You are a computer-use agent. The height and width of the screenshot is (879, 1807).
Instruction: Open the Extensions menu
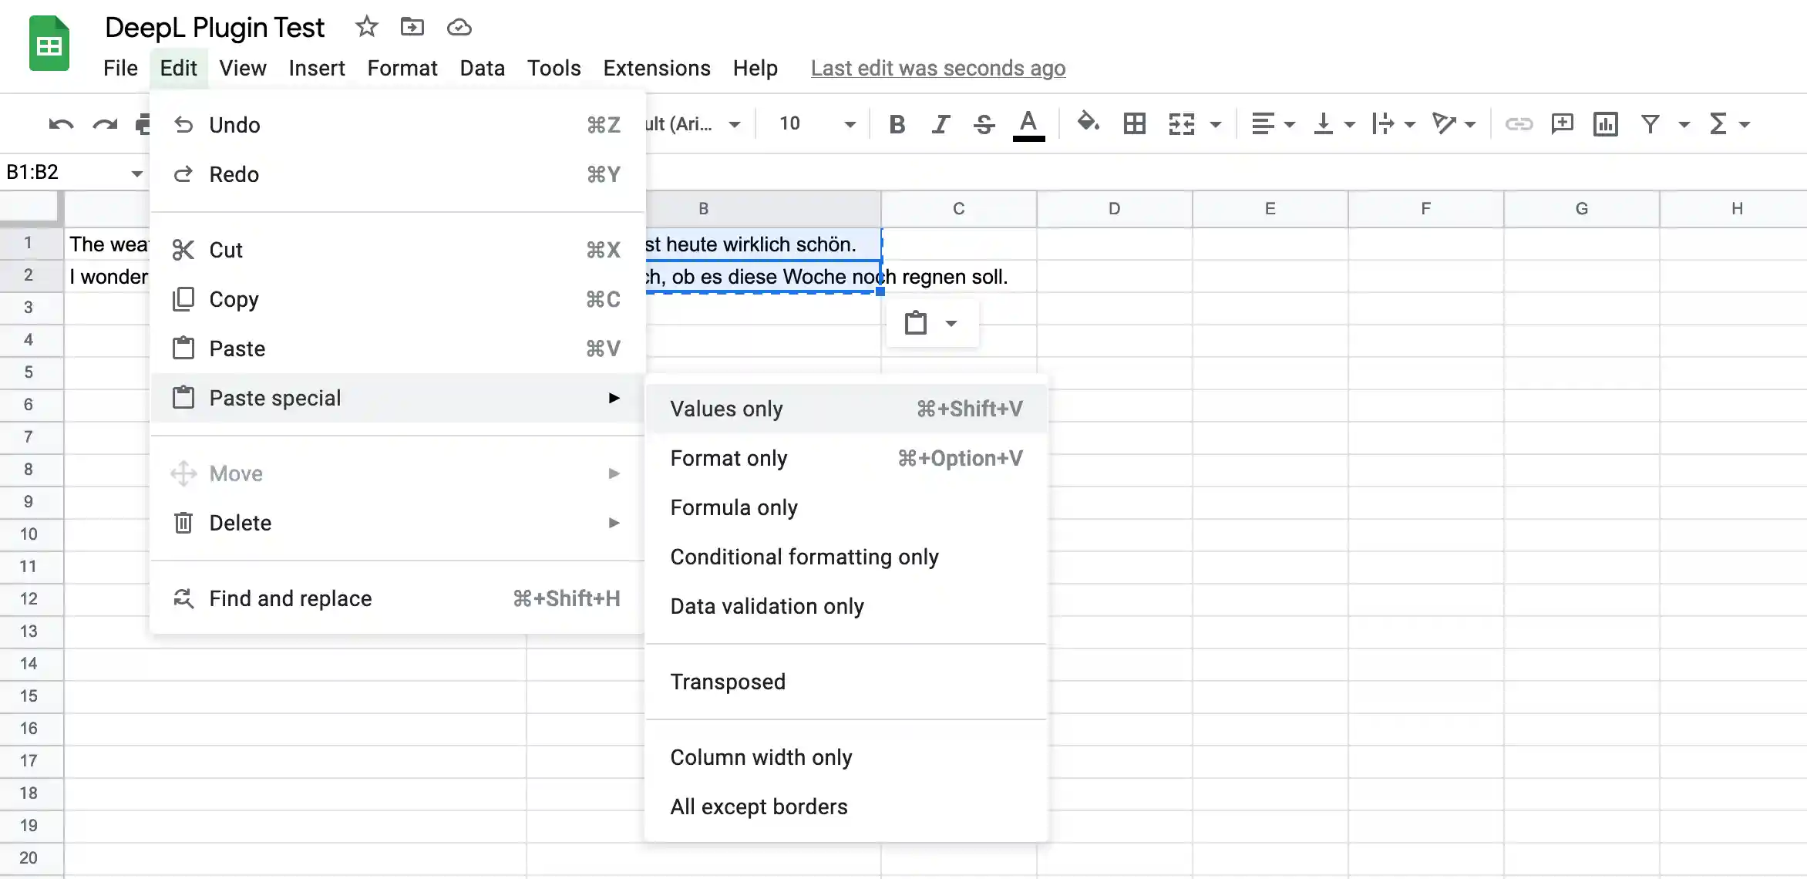pos(656,68)
